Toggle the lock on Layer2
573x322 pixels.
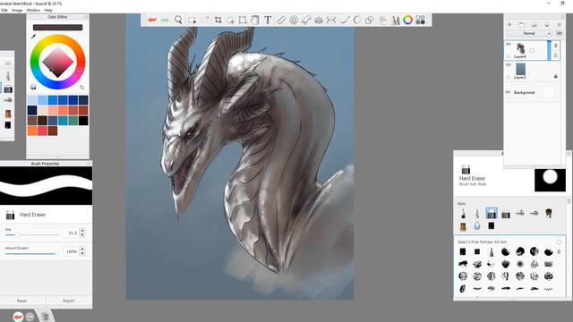coord(555,76)
